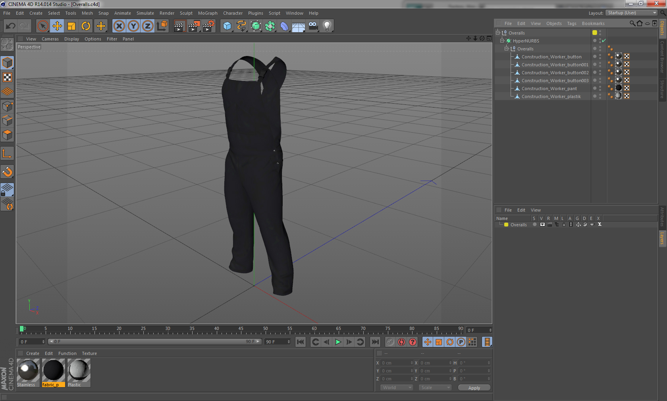Select Construction_Worker_pant object
Screen dimensions: 667x401
point(549,89)
